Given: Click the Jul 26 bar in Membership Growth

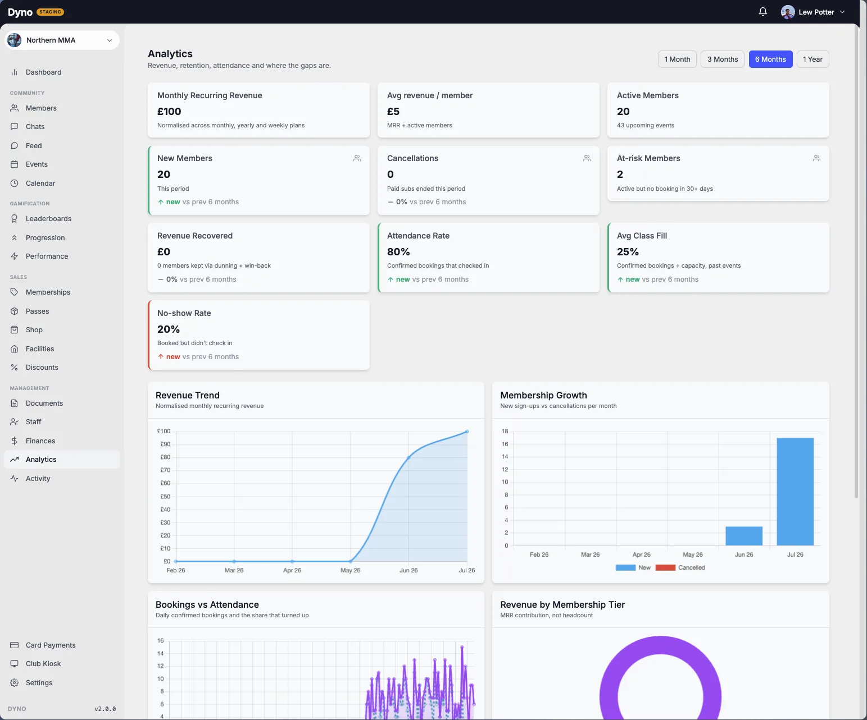Looking at the screenshot, I should (795, 492).
